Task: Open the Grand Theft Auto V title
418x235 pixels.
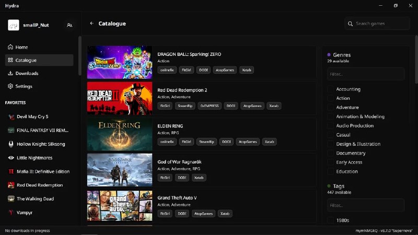Action: point(177,198)
